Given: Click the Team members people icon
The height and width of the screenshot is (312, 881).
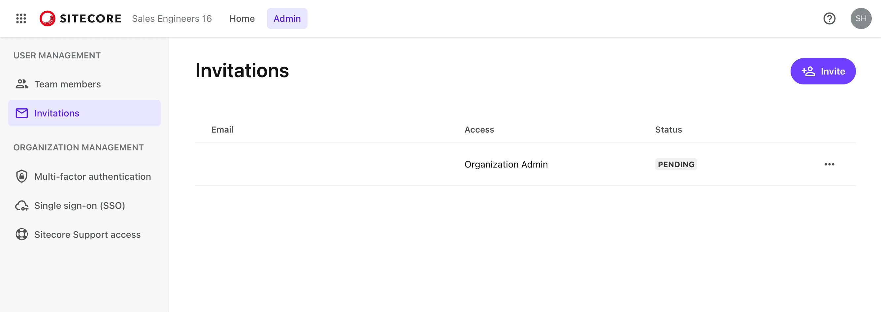Looking at the screenshot, I should click(21, 84).
